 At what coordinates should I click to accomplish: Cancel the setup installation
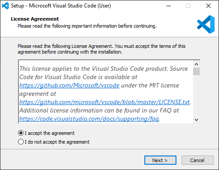197,160
